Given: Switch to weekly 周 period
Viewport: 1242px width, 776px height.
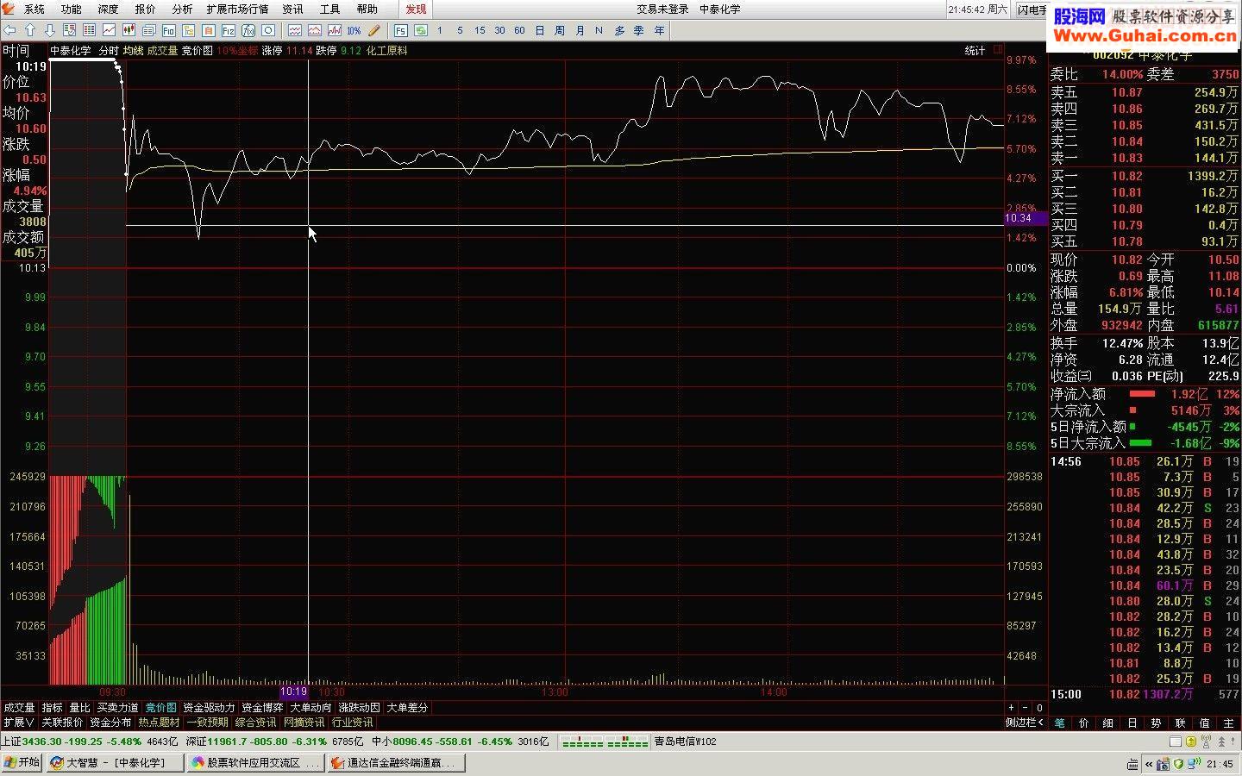Looking at the screenshot, I should pos(560,30).
